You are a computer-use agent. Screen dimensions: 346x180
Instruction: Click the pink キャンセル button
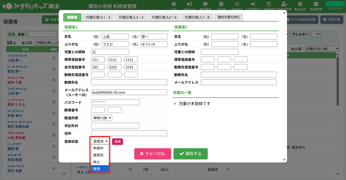[x=152, y=154]
